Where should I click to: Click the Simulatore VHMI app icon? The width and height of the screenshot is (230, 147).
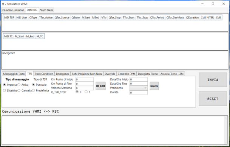[4, 4]
